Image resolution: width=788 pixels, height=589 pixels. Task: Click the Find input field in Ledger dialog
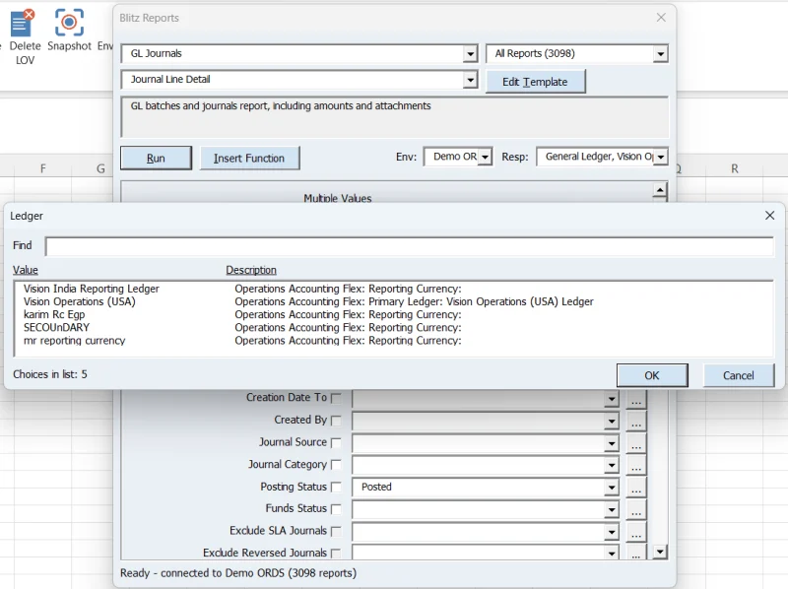point(409,246)
